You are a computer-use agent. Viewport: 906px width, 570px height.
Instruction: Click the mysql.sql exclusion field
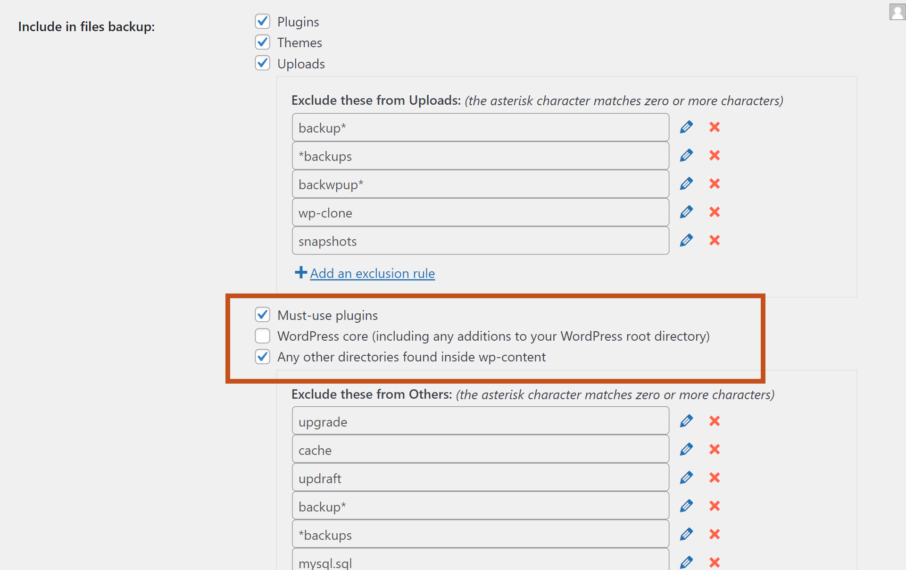coord(480,562)
